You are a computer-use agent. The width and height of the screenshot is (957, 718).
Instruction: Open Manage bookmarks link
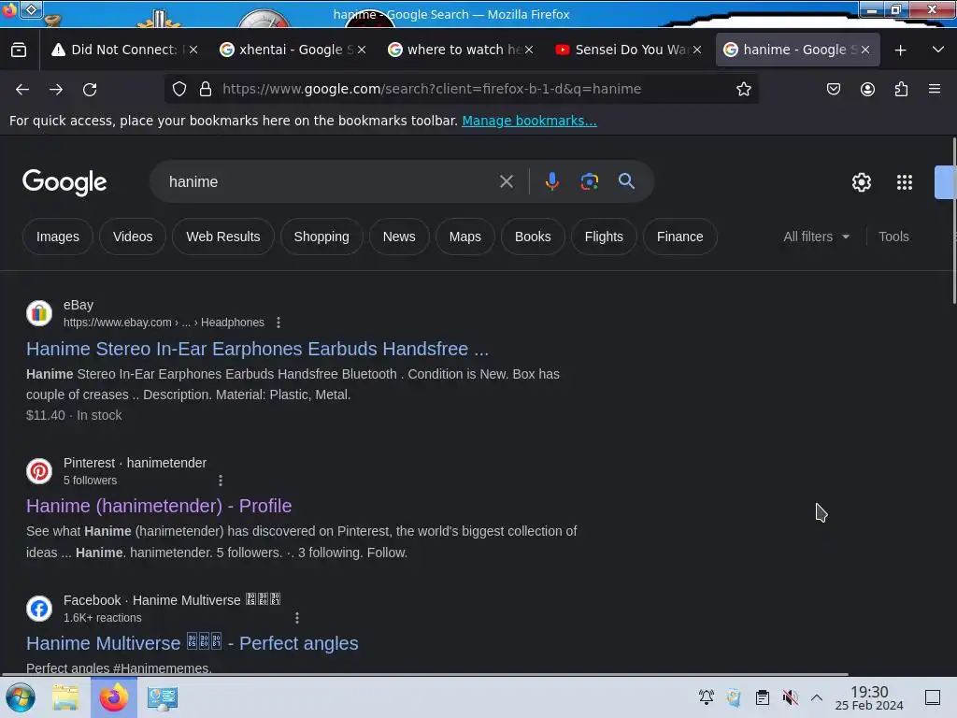point(529,121)
